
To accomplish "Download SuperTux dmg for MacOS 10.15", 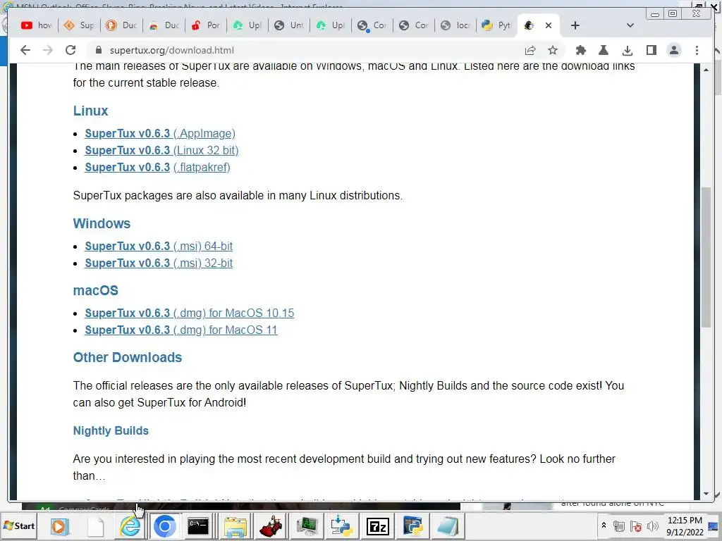I will pos(189,313).
